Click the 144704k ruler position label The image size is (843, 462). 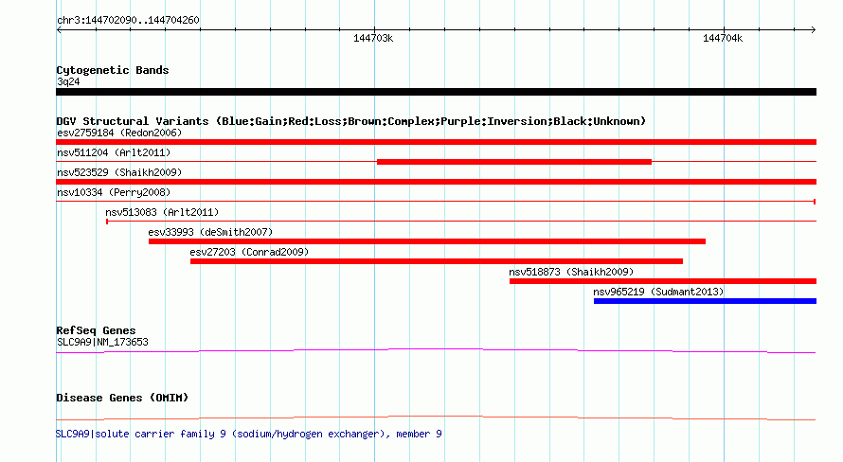pyautogui.click(x=723, y=38)
